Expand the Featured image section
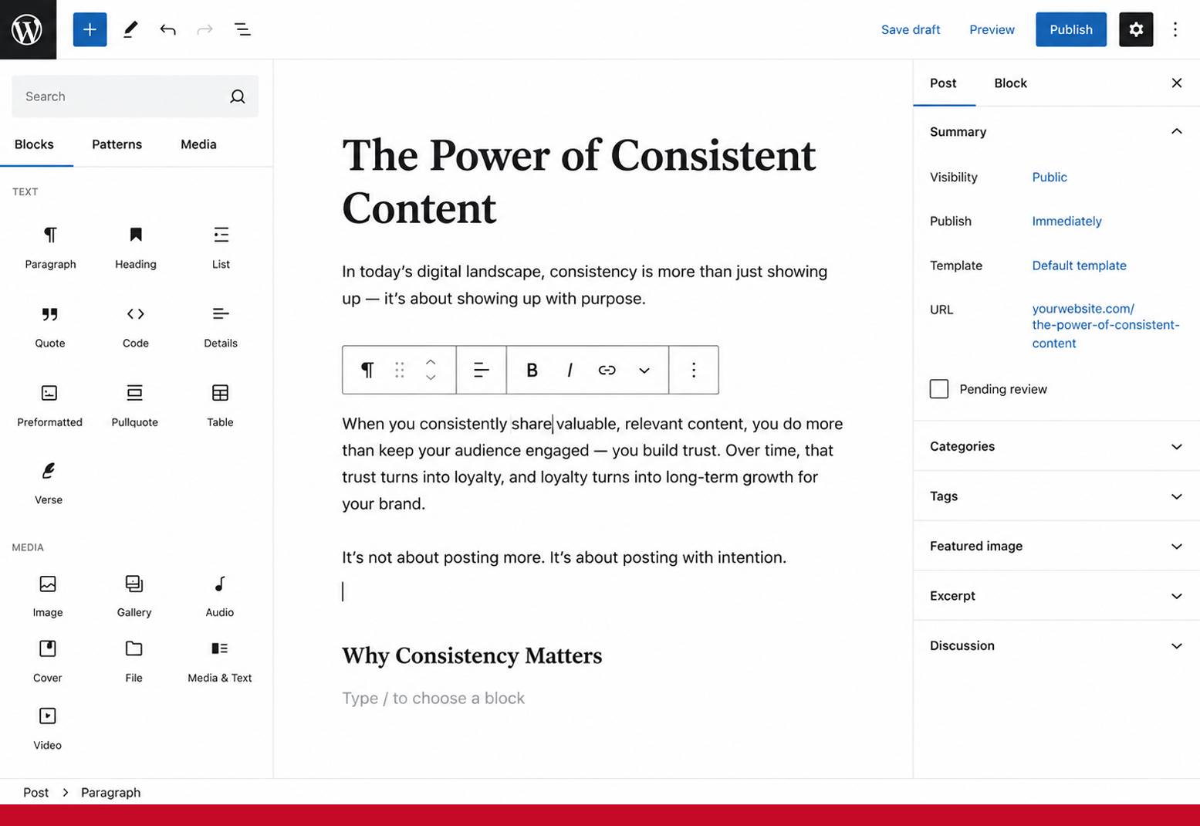The width and height of the screenshot is (1200, 826). (x=1056, y=546)
